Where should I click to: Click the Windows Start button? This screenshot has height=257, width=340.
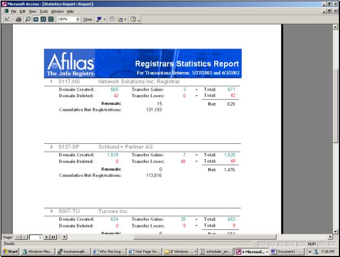tap(10, 251)
